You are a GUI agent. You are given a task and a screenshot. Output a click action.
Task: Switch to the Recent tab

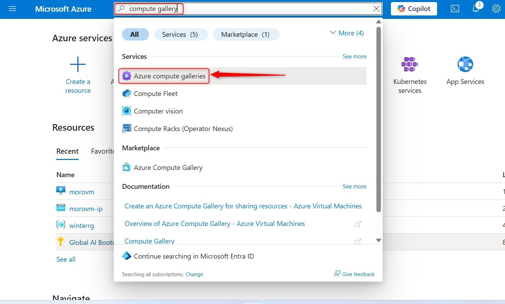pos(68,151)
